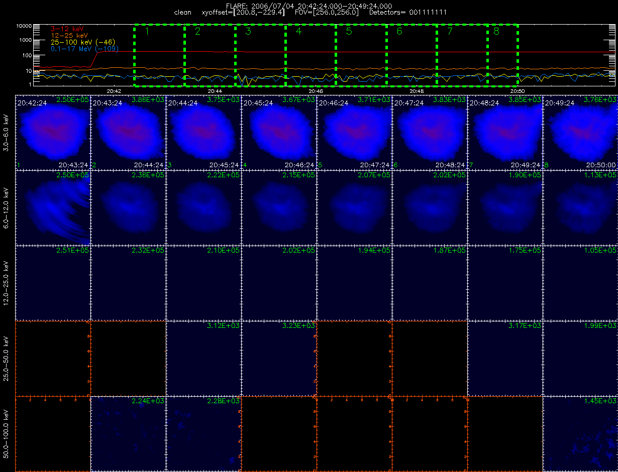Viewport: 618px width, 472px height.
Task: Open the 12.0-25.0 keV panel with peak 2.51E+05
Action: 53,283
